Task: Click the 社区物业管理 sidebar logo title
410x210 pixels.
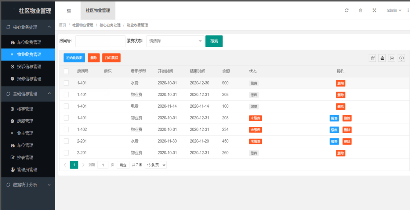Action: point(35,11)
